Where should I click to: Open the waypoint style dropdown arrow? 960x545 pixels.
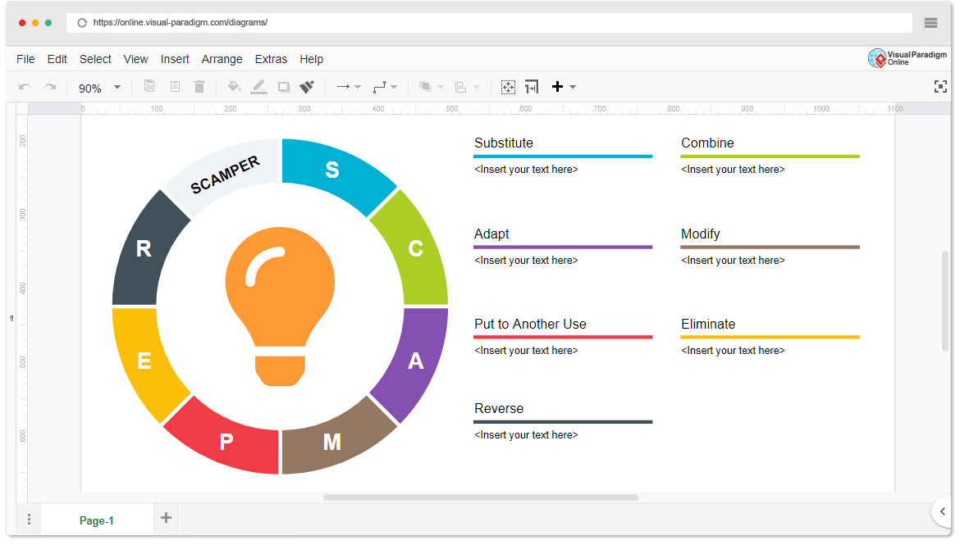(394, 87)
